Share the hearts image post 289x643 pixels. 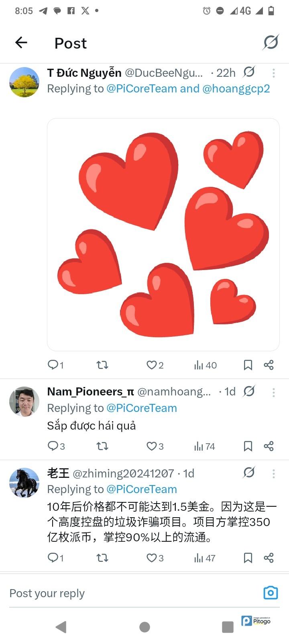click(x=269, y=365)
